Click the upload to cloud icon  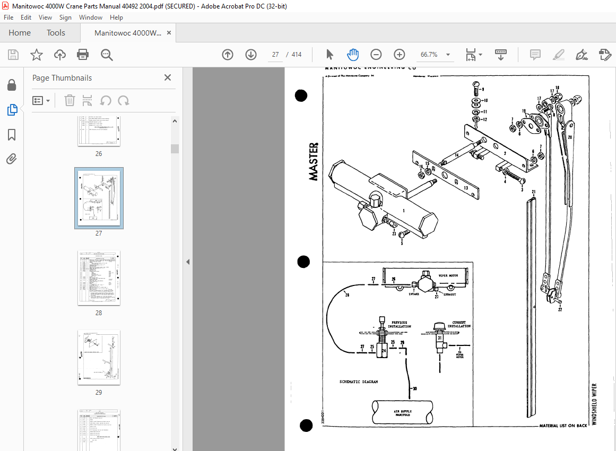(60, 55)
